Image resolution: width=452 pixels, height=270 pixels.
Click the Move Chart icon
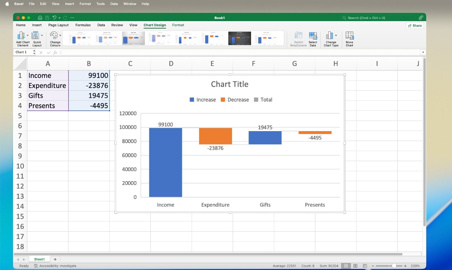349,38
